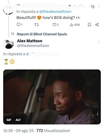104x135 pixels.
Task: Toggle the GIF badge on the media
Action: click(9, 120)
